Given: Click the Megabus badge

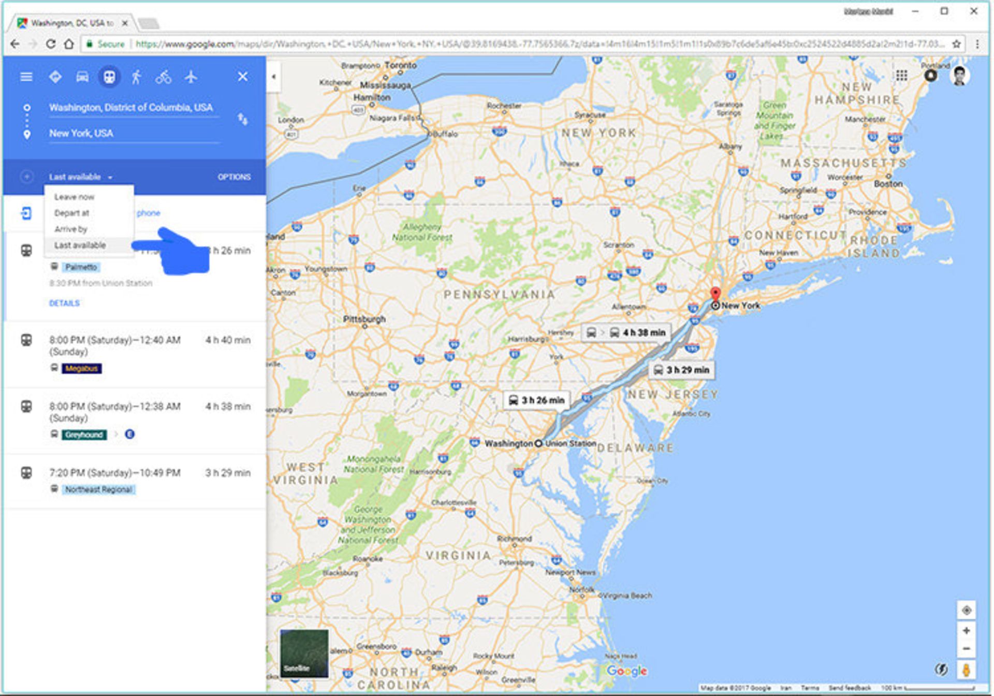Looking at the screenshot, I should tap(82, 368).
